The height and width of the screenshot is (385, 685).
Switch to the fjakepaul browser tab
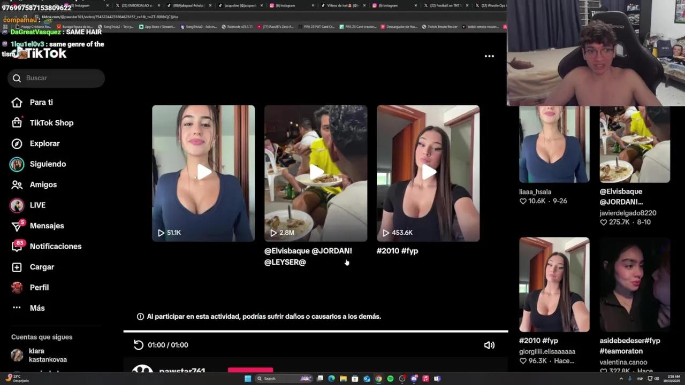coord(187,5)
